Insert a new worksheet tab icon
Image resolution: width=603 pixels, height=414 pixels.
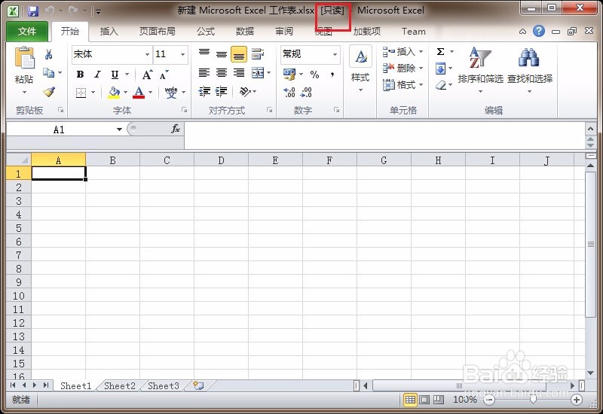coord(198,385)
